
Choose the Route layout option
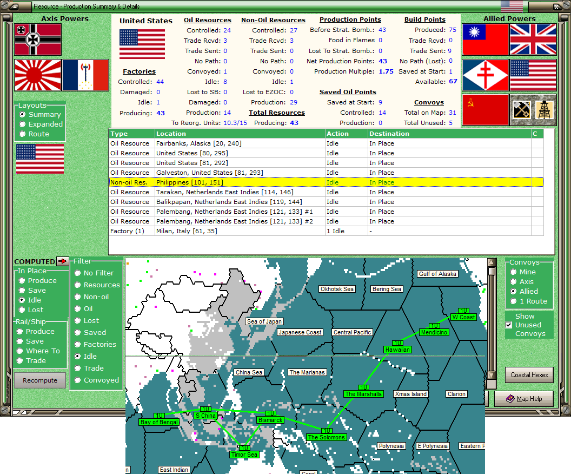click(x=34, y=134)
